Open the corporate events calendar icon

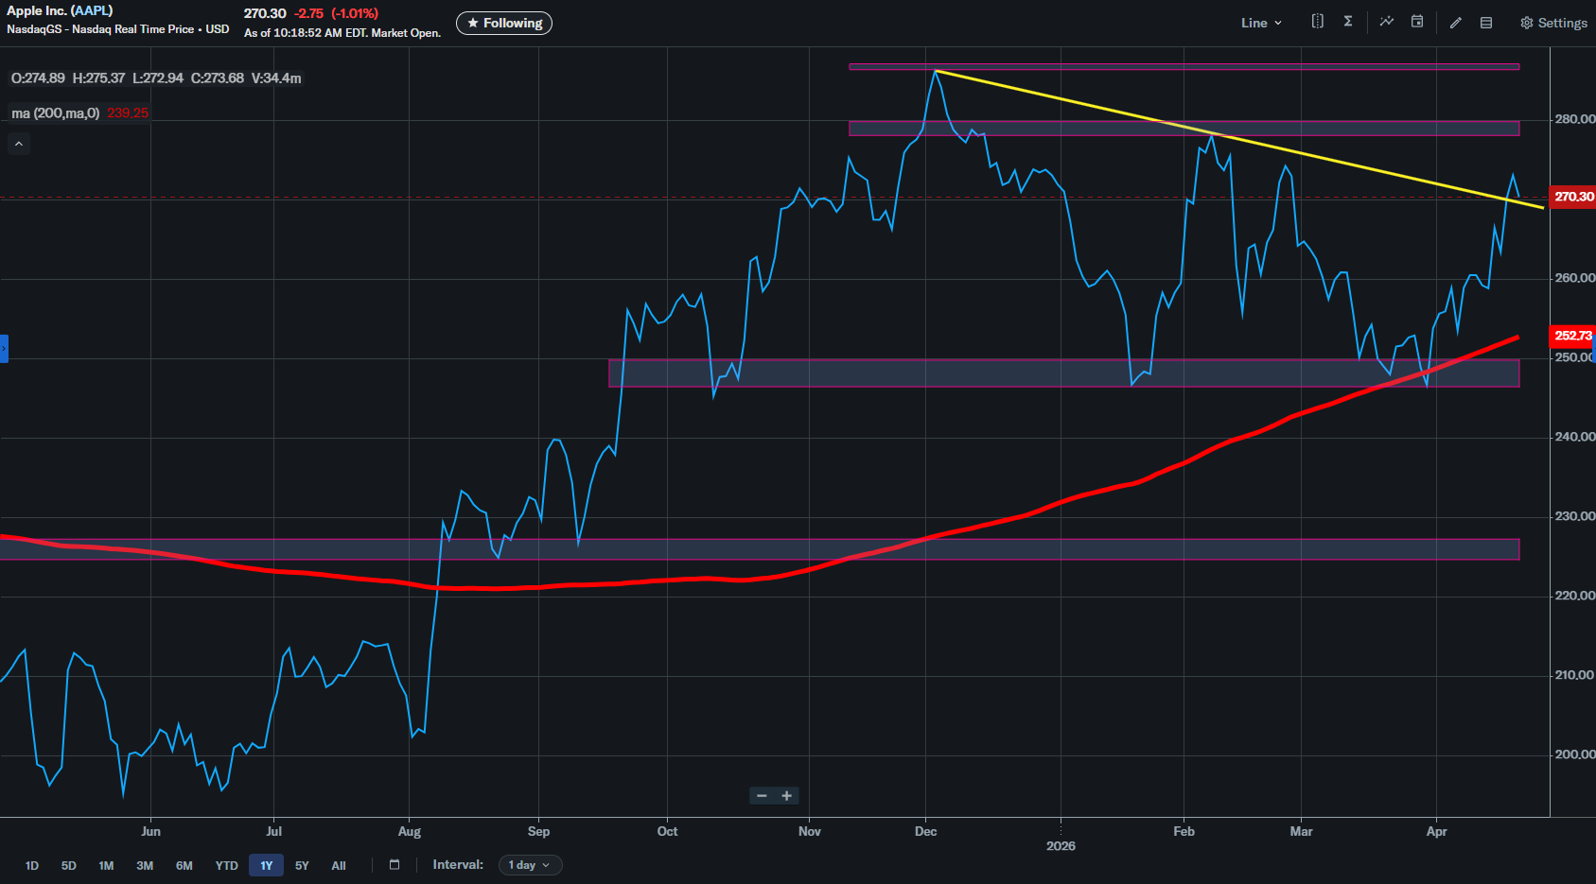(x=1417, y=22)
